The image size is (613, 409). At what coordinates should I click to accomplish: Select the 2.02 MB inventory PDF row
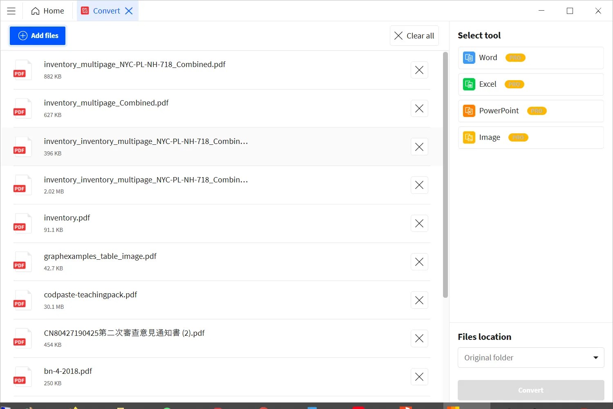[x=204, y=185]
